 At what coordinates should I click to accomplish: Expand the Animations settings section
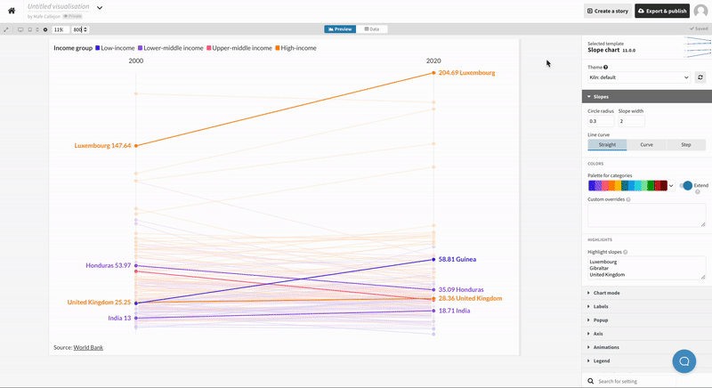tap(606, 347)
